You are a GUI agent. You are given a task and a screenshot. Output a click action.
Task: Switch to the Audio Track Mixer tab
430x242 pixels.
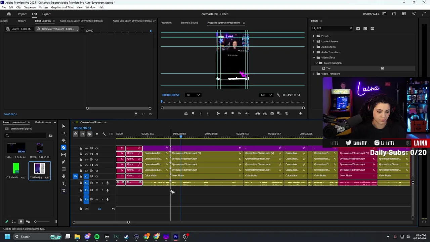click(x=81, y=21)
